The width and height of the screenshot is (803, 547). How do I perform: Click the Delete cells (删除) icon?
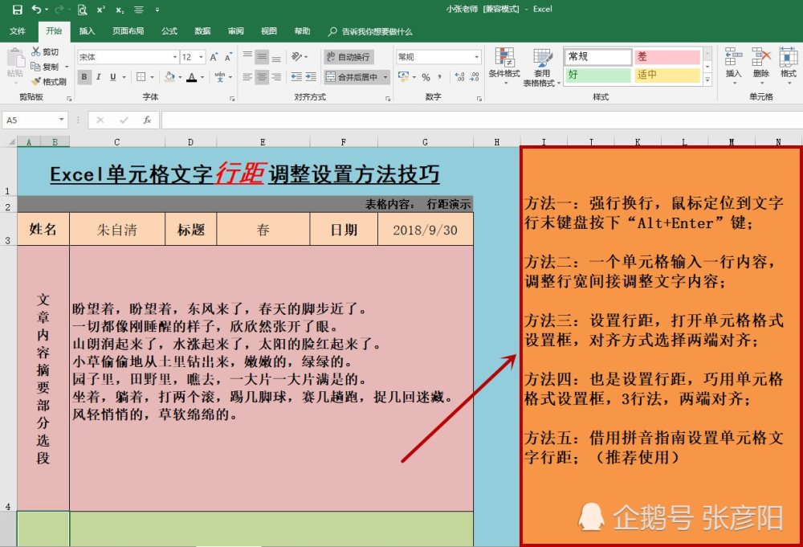[x=761, y=57]
